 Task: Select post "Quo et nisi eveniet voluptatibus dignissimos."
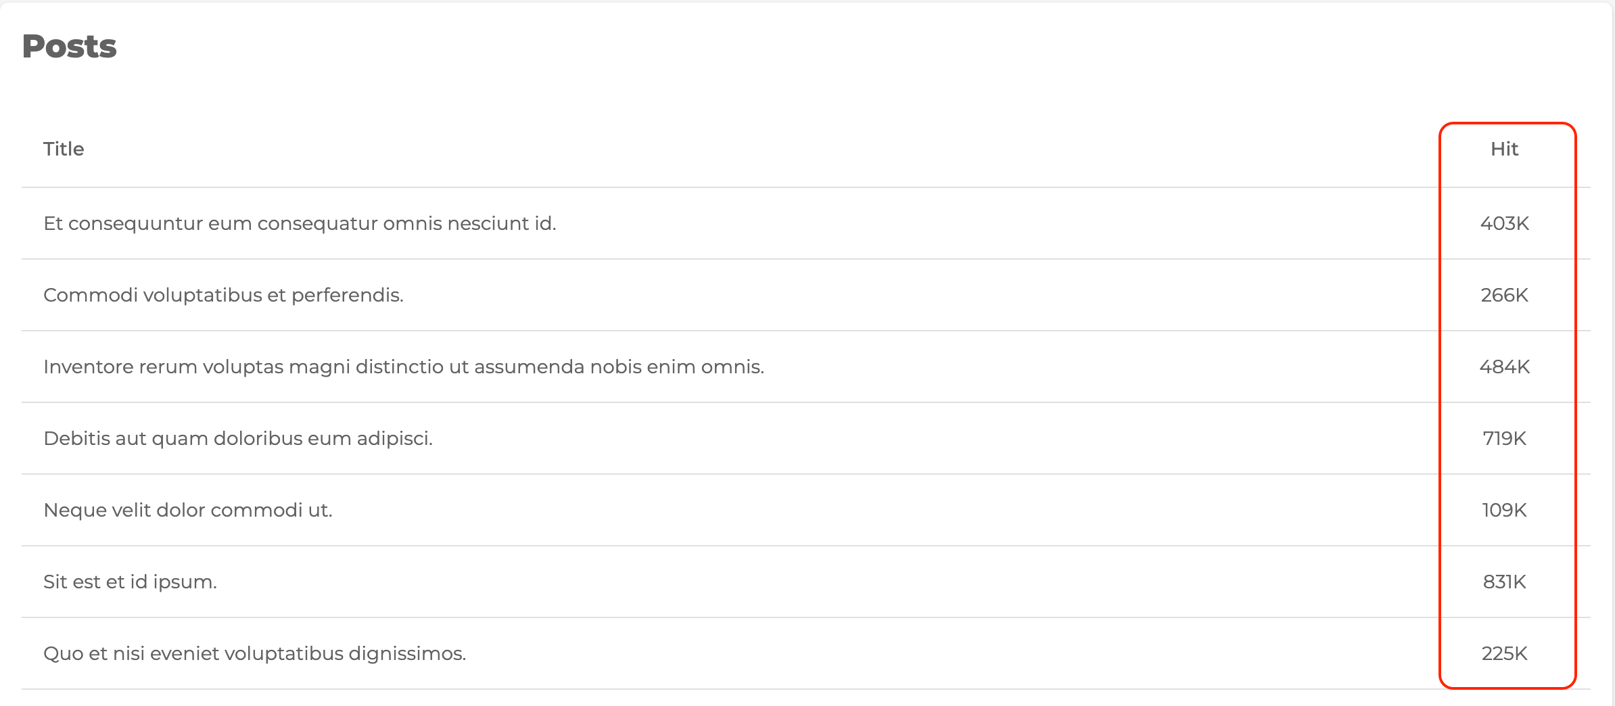(255, 653)
